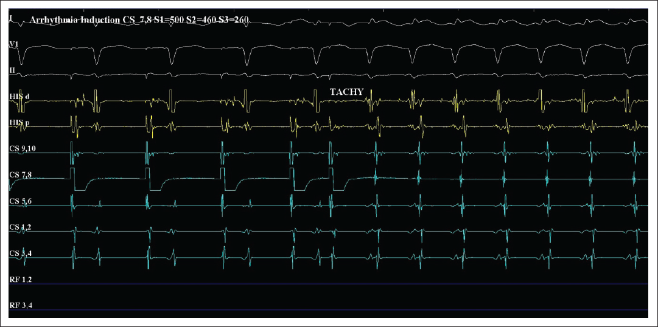
Task: Click the first QRS deflection on V1
Action: point(20,55)
